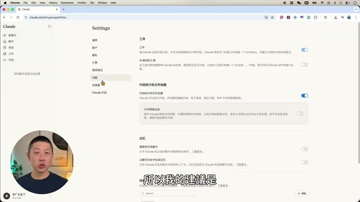Viewport: 360px width, 202px height.
Task: Open the Chrome profile avatar
Action: pyautogui.click(x=349, y=17)
